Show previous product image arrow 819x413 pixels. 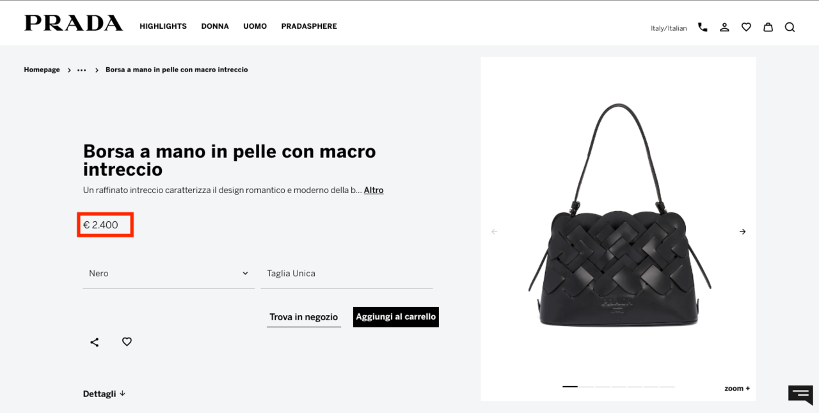pyautogui.click(x=494, y=231)
